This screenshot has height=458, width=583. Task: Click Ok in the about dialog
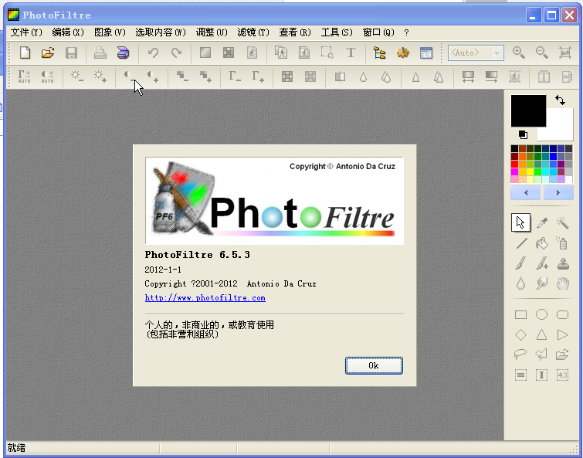[374, 365]
